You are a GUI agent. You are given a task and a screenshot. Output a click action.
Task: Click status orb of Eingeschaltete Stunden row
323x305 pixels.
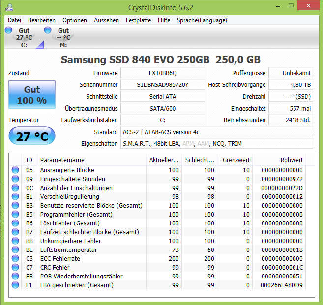(15, 179)
